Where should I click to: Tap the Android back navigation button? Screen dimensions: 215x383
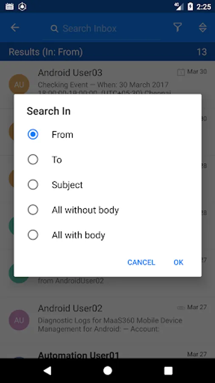(x=47, y=371)
